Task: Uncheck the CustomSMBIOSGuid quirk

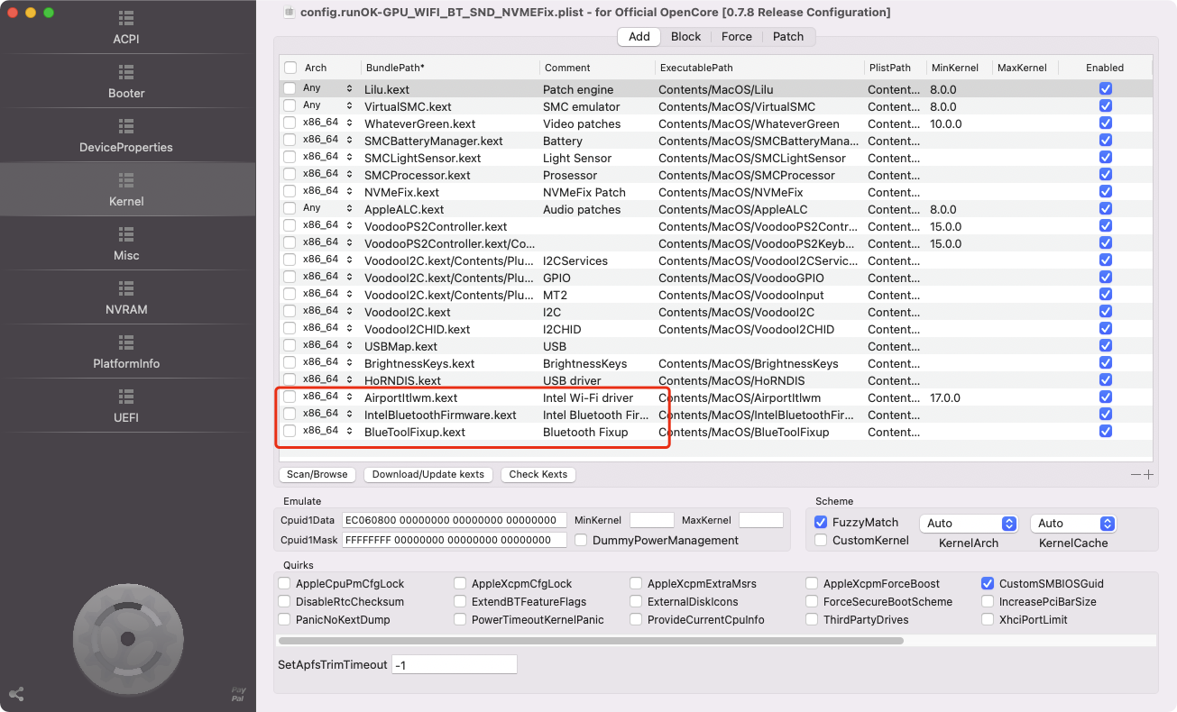Action: (x=988, y=583)
